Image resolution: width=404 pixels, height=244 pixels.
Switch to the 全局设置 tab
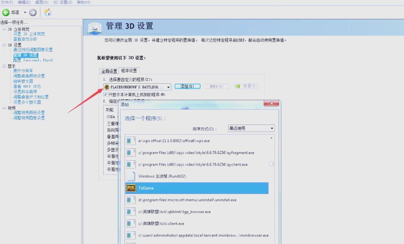109,71
